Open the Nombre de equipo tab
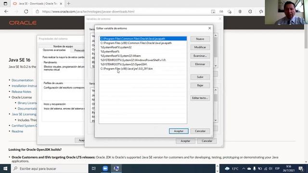Image resolution: width=308 pixels, height=173 pixels. click(63, 46)
